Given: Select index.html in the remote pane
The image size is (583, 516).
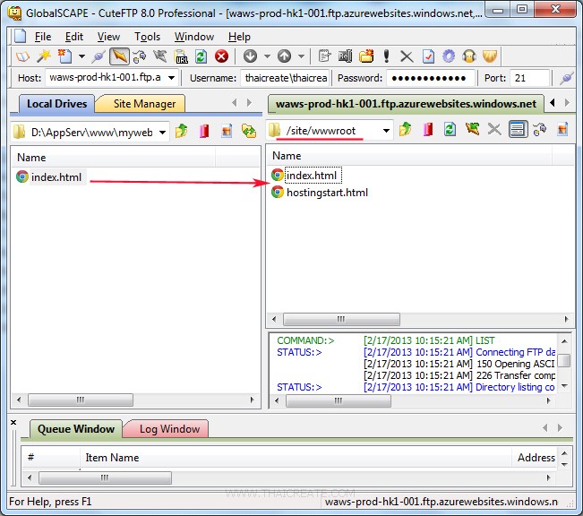Looking at the screenshot, I should point(312,176).
